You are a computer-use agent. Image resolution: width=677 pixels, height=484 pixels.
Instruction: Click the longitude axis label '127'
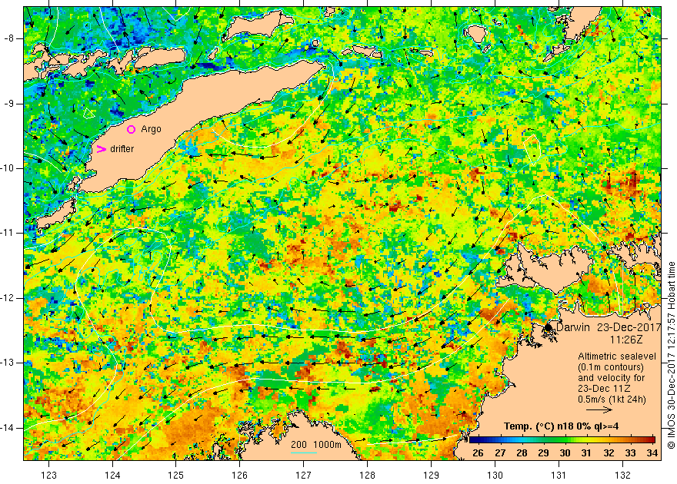(x=304, y=475)
